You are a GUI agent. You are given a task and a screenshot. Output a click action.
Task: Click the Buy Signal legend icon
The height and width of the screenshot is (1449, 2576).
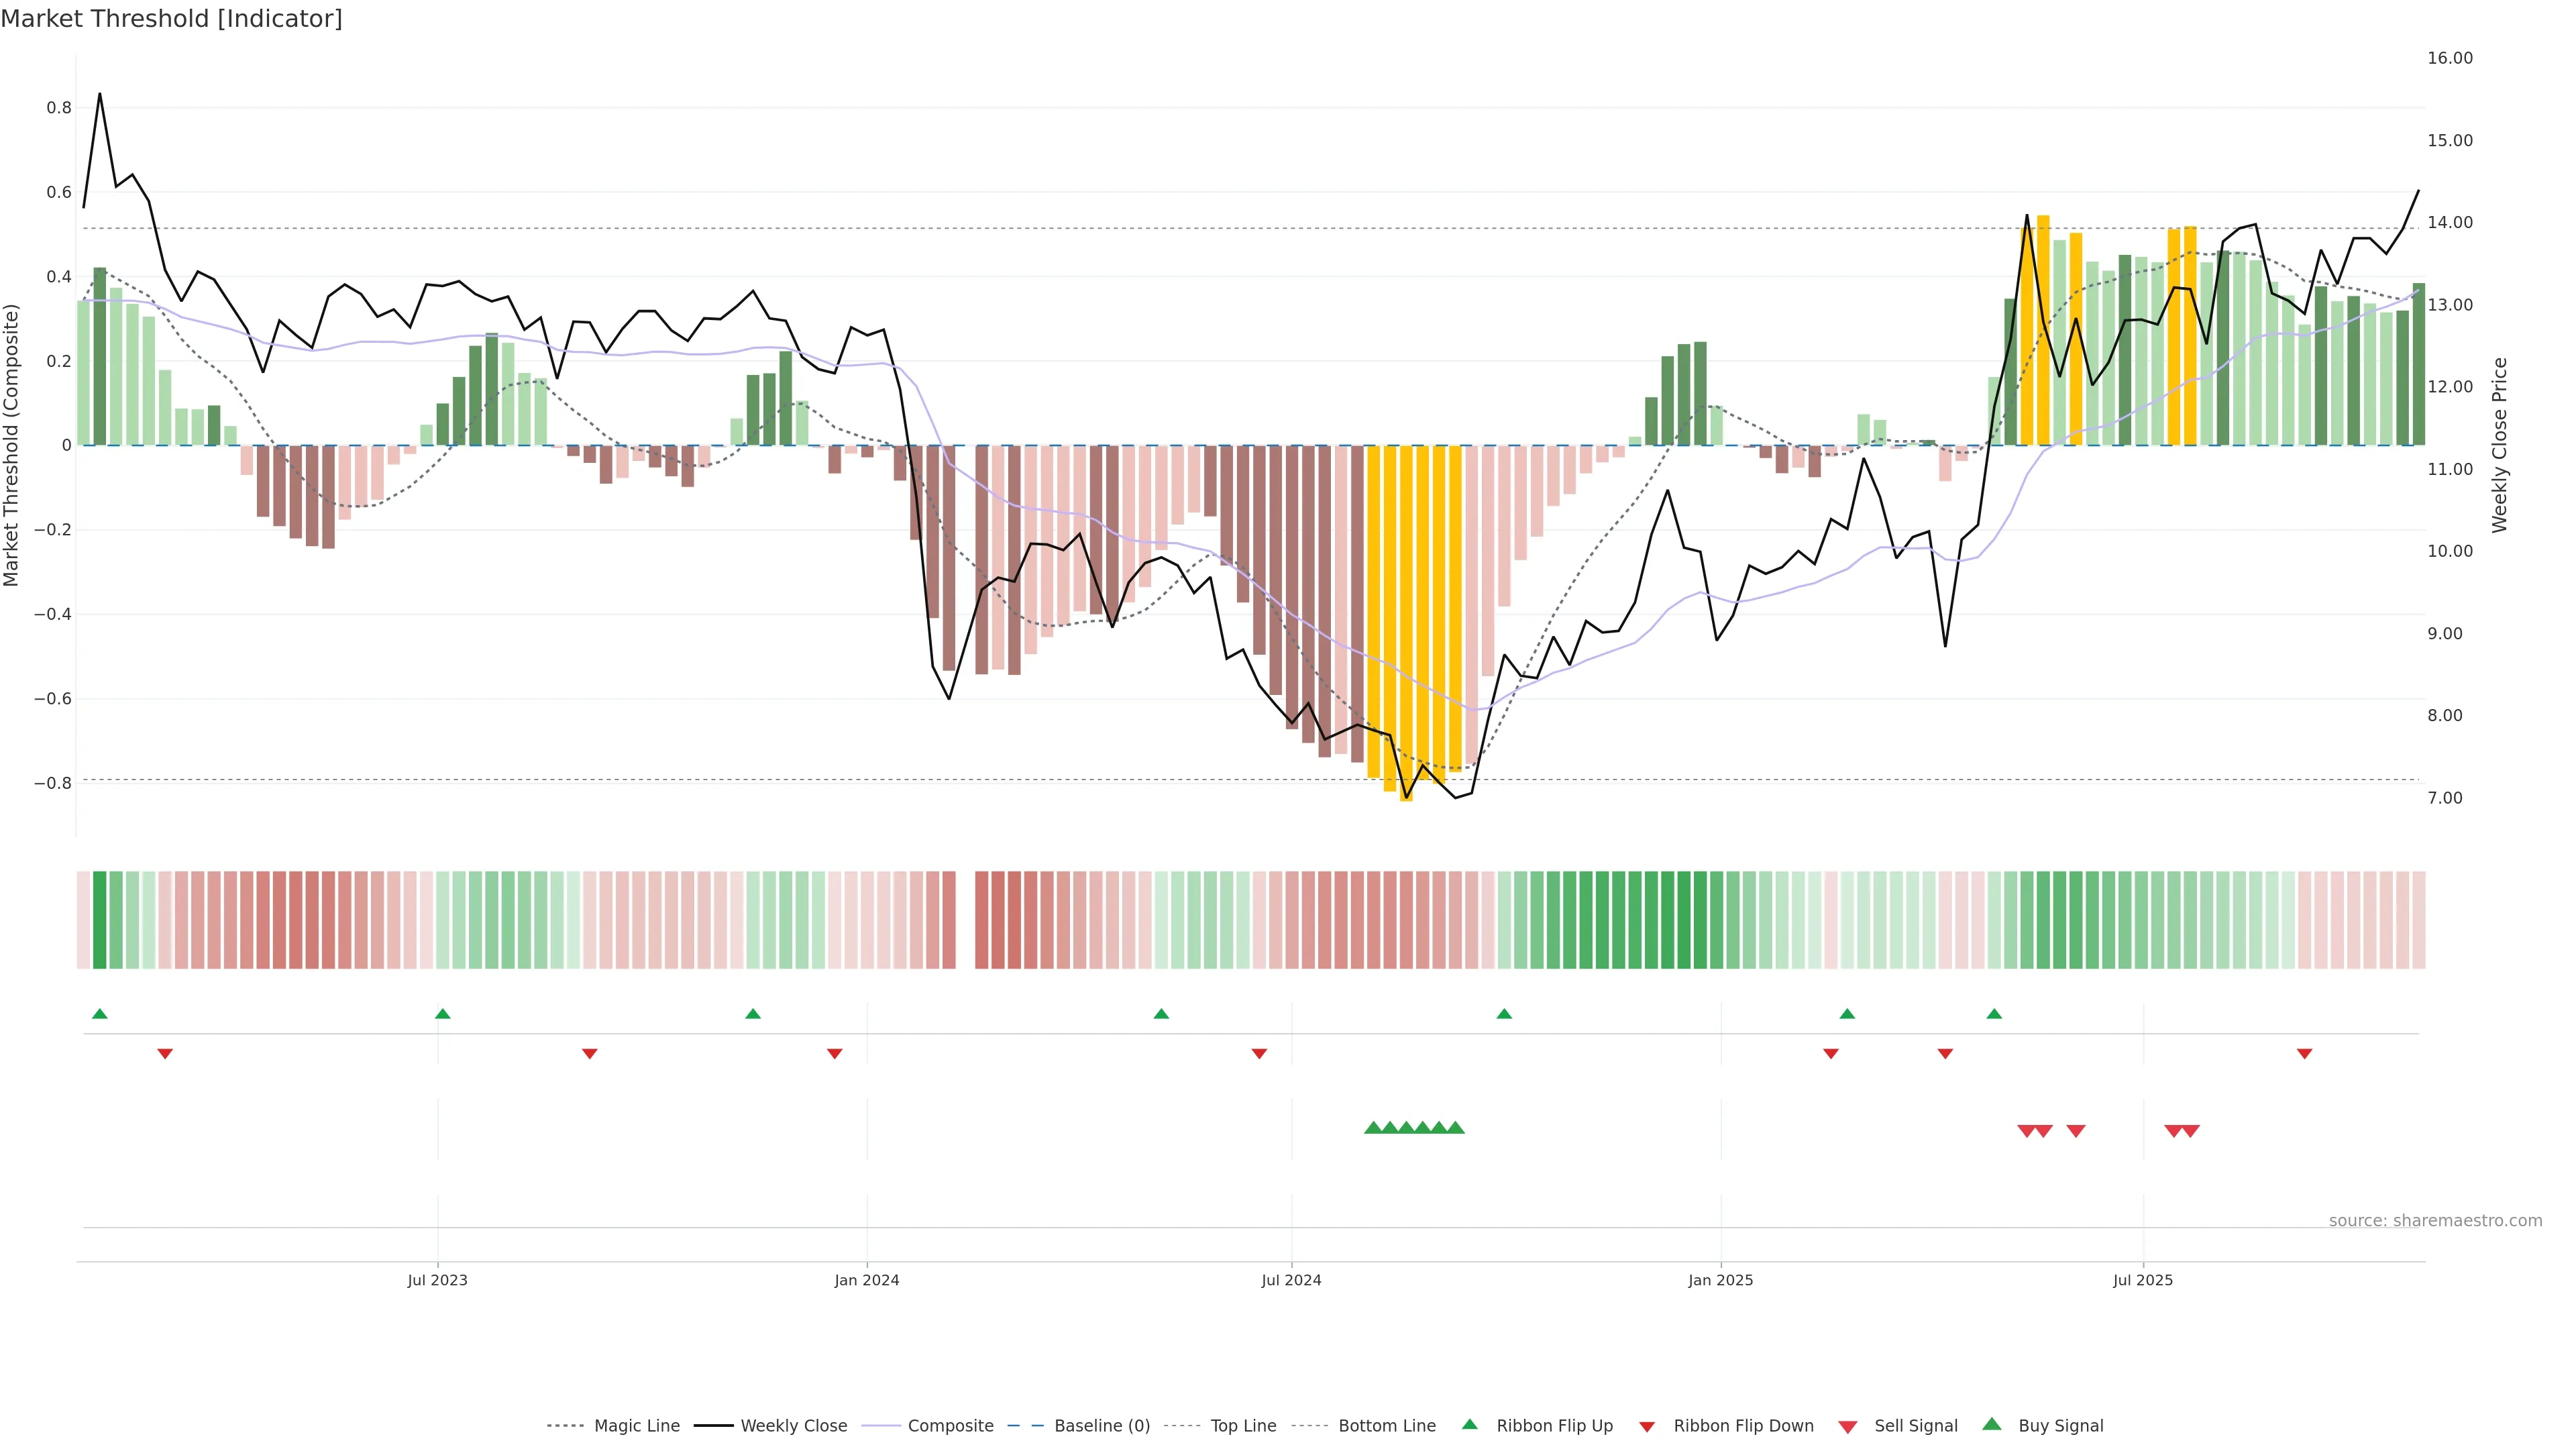coord(1992,1425)
